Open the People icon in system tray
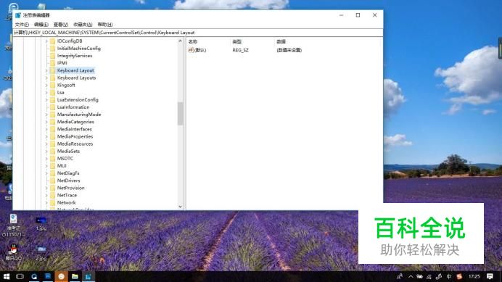This screenshot has width=502, height=282. 400,276
